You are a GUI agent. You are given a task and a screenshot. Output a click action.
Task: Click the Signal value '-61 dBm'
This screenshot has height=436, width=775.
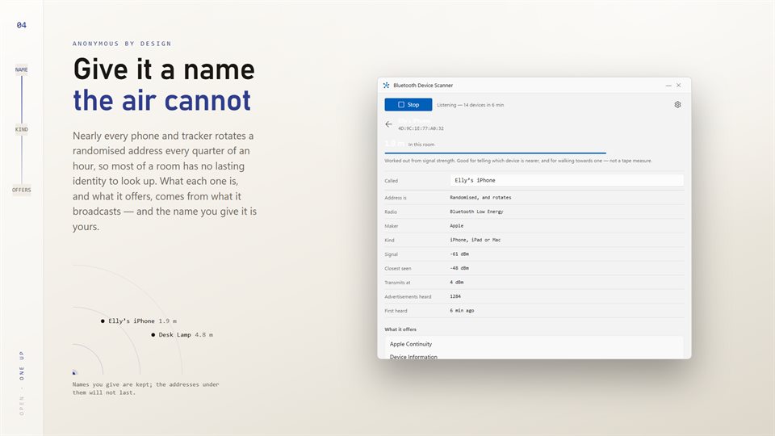[459, 254]
